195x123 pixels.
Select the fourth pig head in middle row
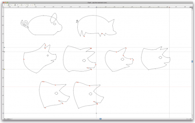click(155, 58)
